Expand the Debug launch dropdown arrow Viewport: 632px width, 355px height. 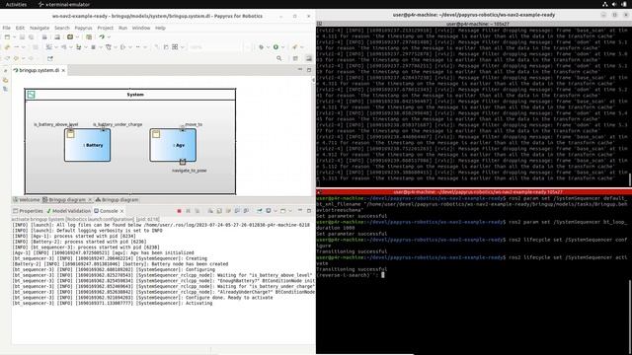268,47
